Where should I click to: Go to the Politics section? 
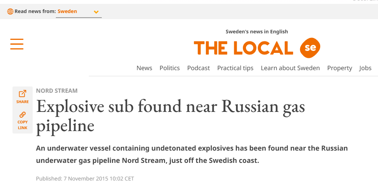click(x=169, y=68)
